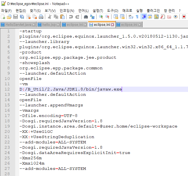Open the 플러그인 menu

pos(153,11)
